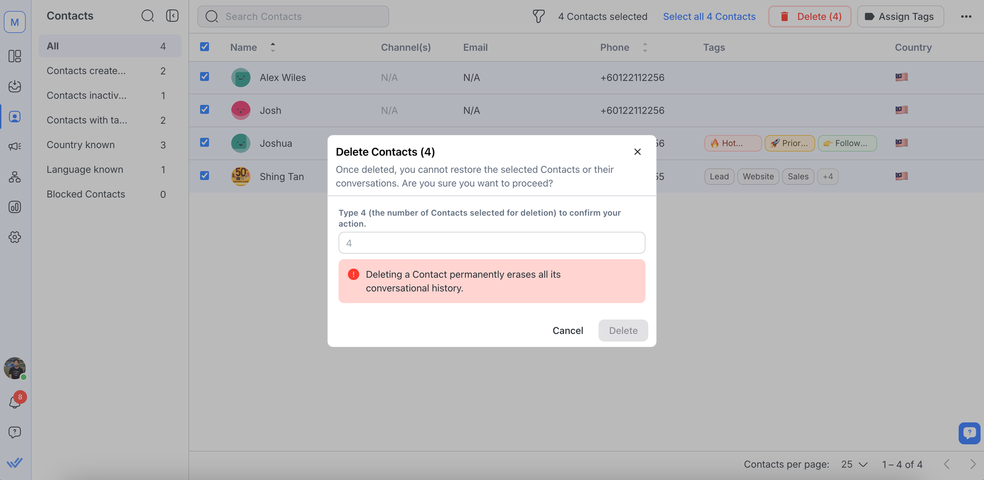This screenshot has width=984, height=480.
Task: Open the Workflows icon in sidebar
Action: click(15, 177)
